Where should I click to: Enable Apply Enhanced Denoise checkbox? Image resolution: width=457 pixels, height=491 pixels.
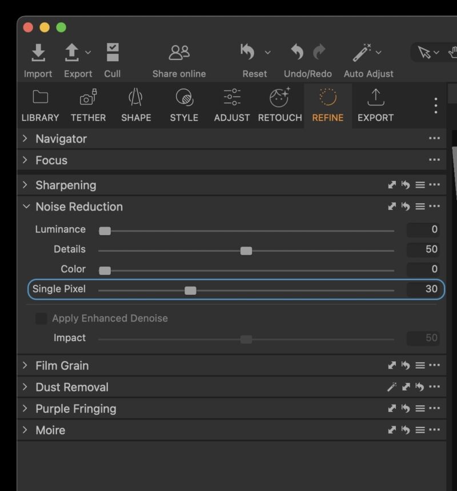(41, 318)
